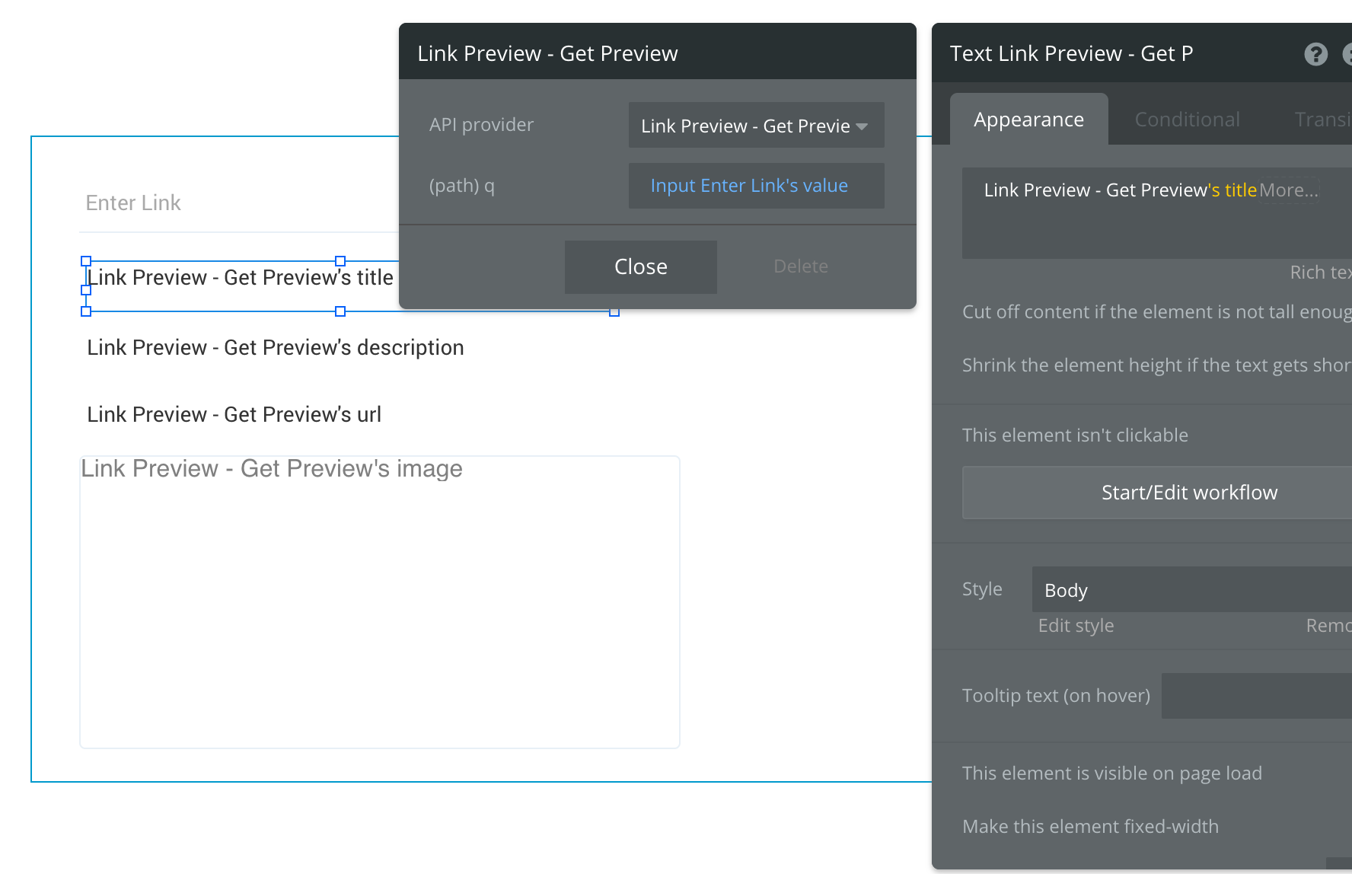
Task: Click the Start/Edit workflow button
Action: [1189, 493]
